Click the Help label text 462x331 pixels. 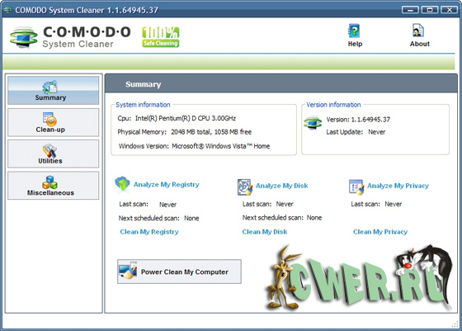click(355, 44)
